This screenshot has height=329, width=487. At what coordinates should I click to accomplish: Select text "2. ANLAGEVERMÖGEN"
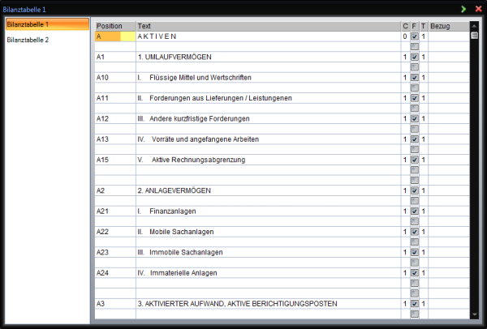[x=175, y=190]
